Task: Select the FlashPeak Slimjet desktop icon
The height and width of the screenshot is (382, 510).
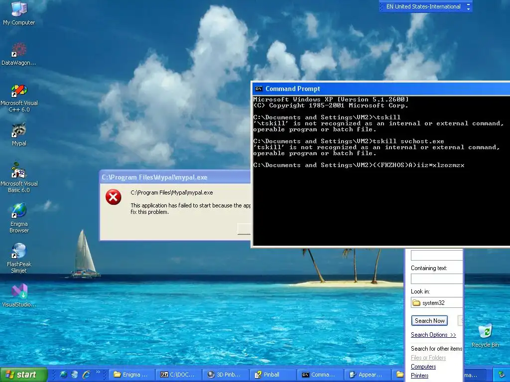Action: pyautogui.click(x=19, y=259)
